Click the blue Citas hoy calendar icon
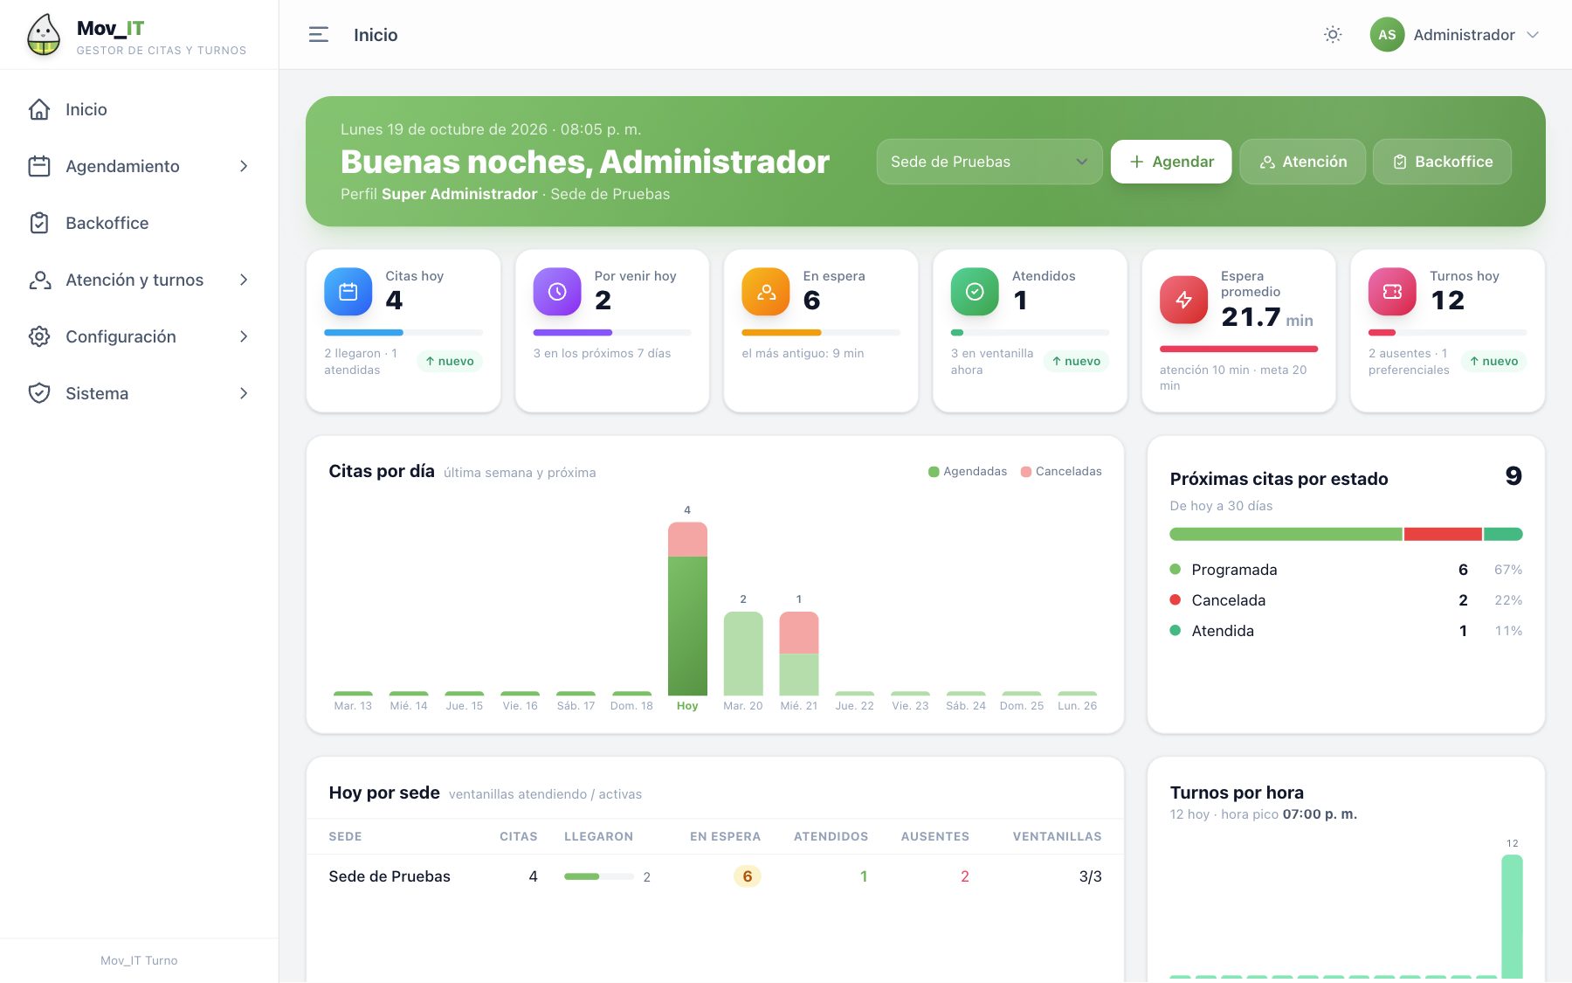1572x983 pixels. coord(348,292)
